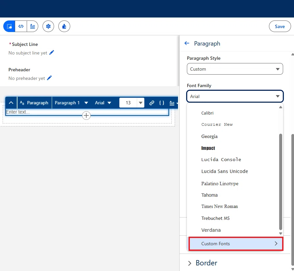The width and height of the screenshot is (294, 271).
Task: Expand the Border section
Action: (202, 263)
